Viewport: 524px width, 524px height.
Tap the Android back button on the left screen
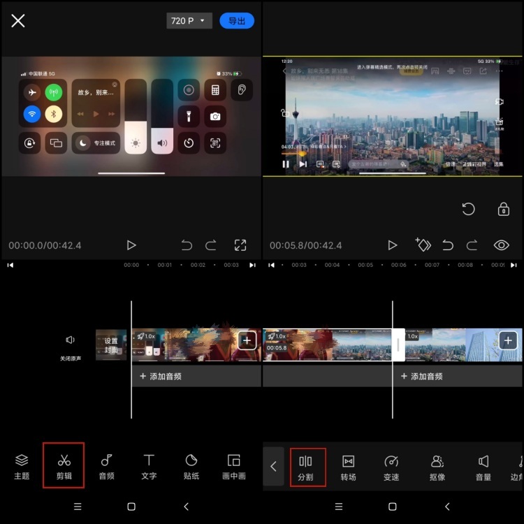tap(186, 507)
